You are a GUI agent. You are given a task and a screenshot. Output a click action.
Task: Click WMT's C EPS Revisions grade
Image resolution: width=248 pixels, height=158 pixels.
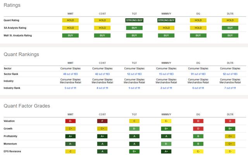point(71,151)
